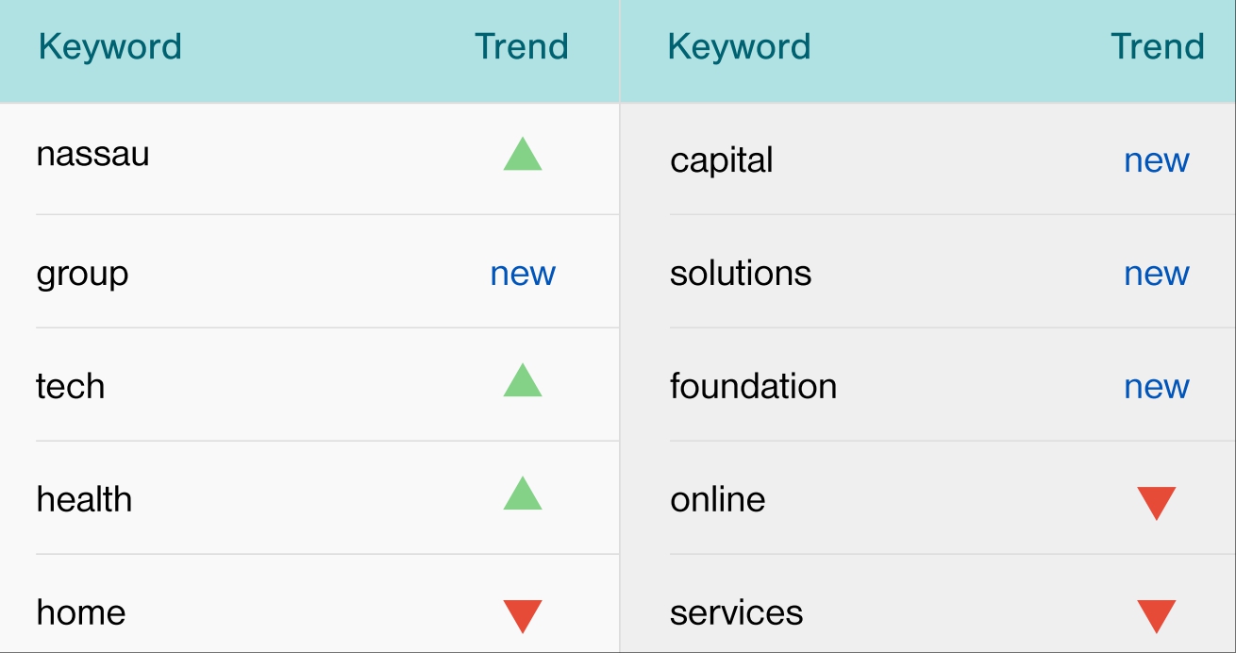Select the 'new' trend label for capital
1236x653 pixels.
[1156, 160]
